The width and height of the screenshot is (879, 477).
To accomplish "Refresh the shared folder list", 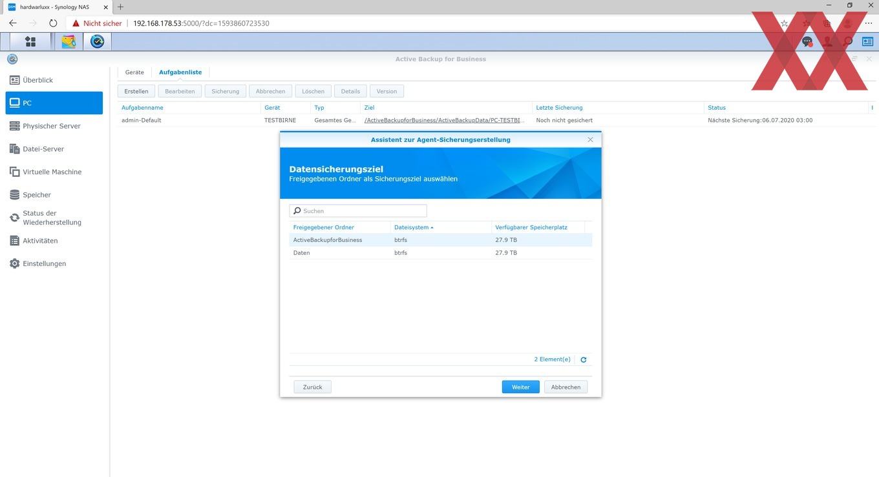I will coord(584,360).
